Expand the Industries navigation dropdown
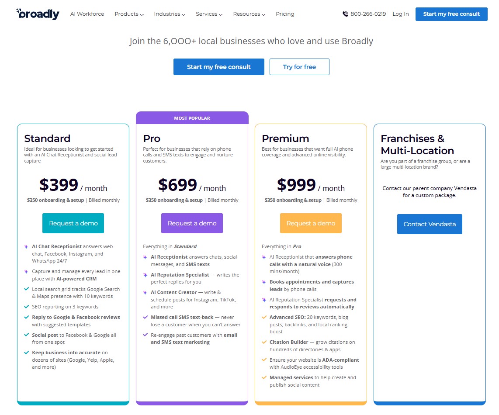This screenshot has width=499, height=415. 170,14
